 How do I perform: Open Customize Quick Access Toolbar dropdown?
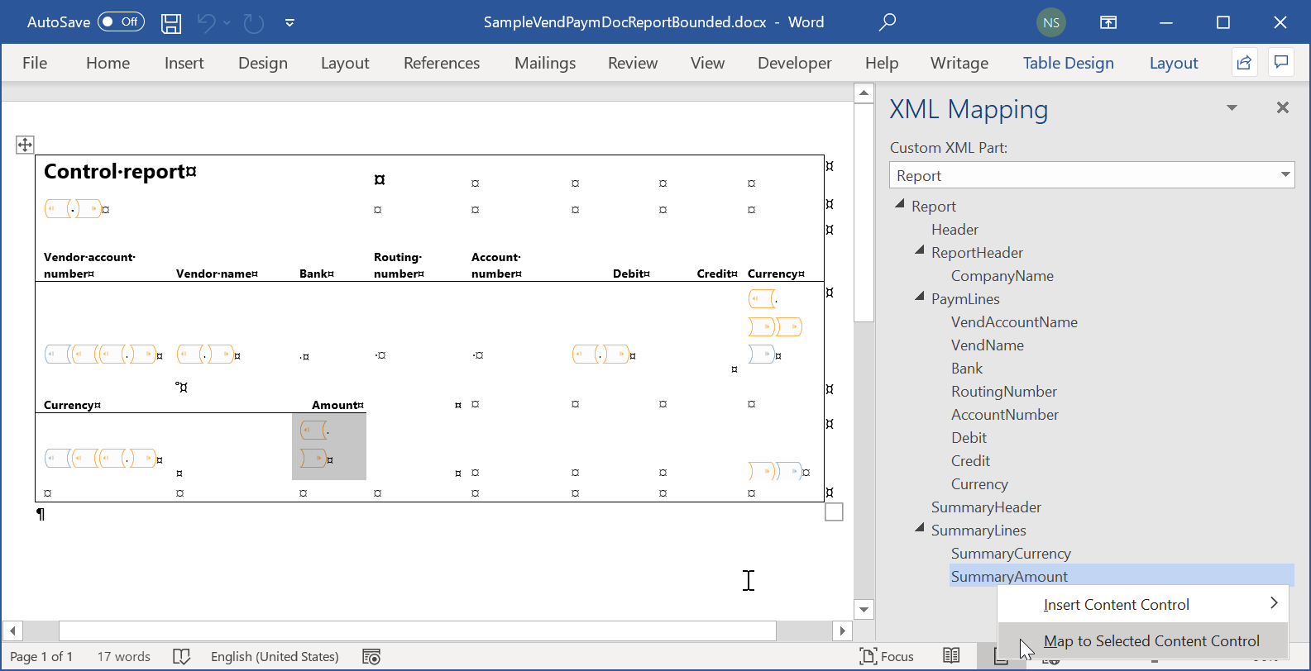(289, 23)
